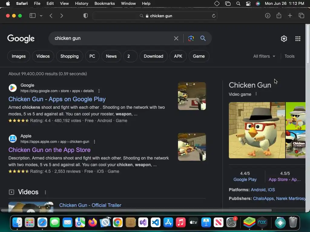Follow the Android platform link
Viewport: 310px width, 232px height.
[x=258, y=190]
